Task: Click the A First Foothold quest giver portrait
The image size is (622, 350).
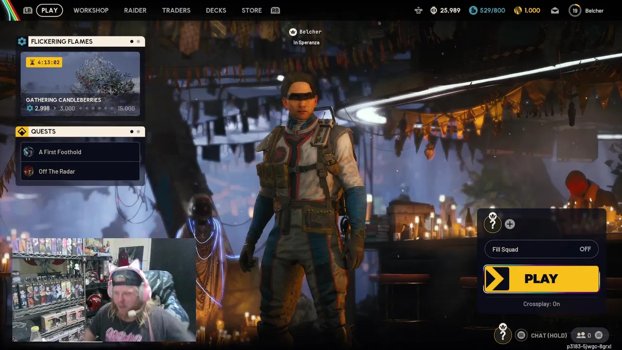Action: (29, 152)
